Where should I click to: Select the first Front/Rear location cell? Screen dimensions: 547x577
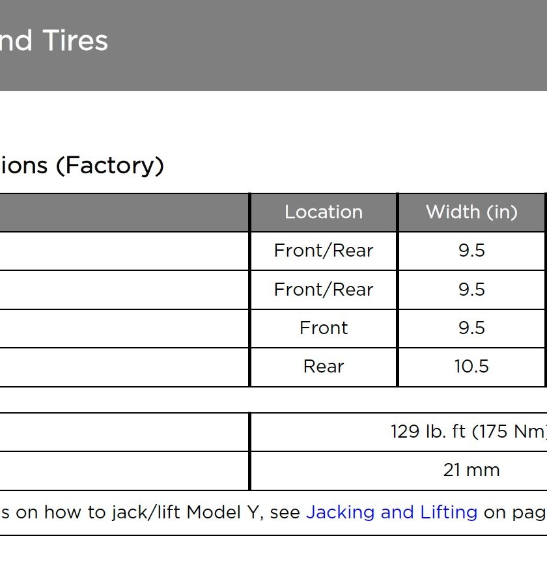click(324, 251)
